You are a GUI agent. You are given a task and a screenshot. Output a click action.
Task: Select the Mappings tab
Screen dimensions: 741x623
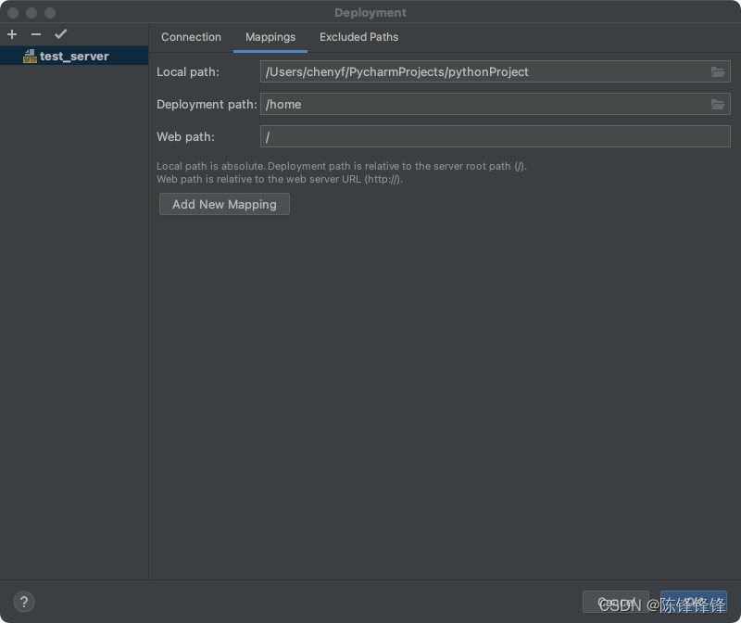point(270,37)
